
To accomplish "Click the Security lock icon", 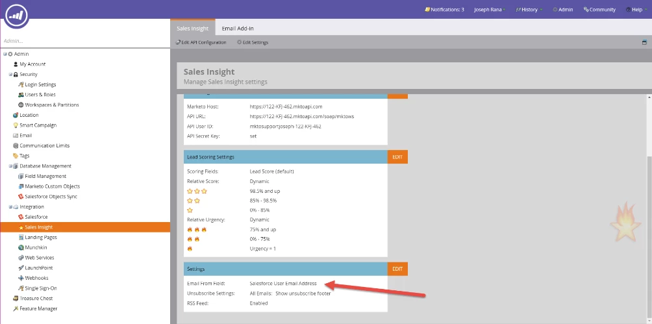I will pos(16,75).
